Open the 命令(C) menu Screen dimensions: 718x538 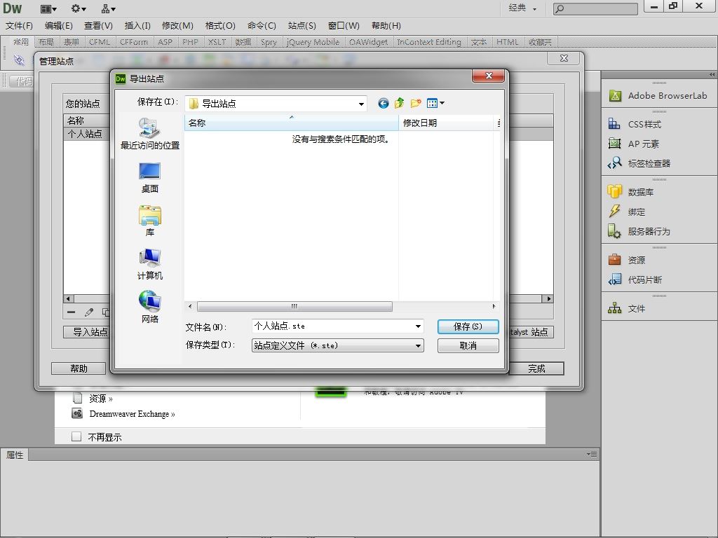tap(262, 26)
